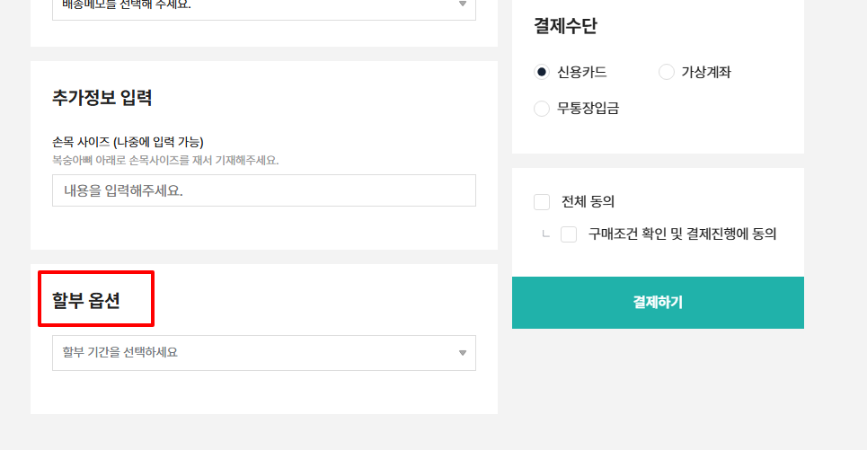Select the 신용카드 radio button

click(x=542, y=72)
